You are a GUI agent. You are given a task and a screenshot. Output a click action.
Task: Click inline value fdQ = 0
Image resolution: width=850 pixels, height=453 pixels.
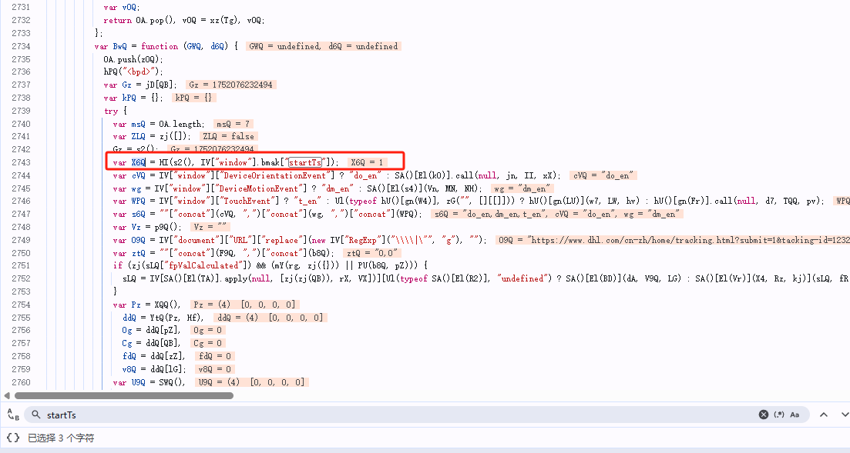(215, 356)
